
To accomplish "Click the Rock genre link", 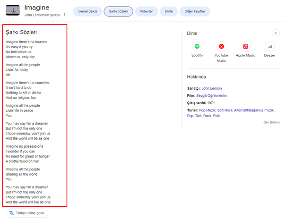I will click(207, 116).
